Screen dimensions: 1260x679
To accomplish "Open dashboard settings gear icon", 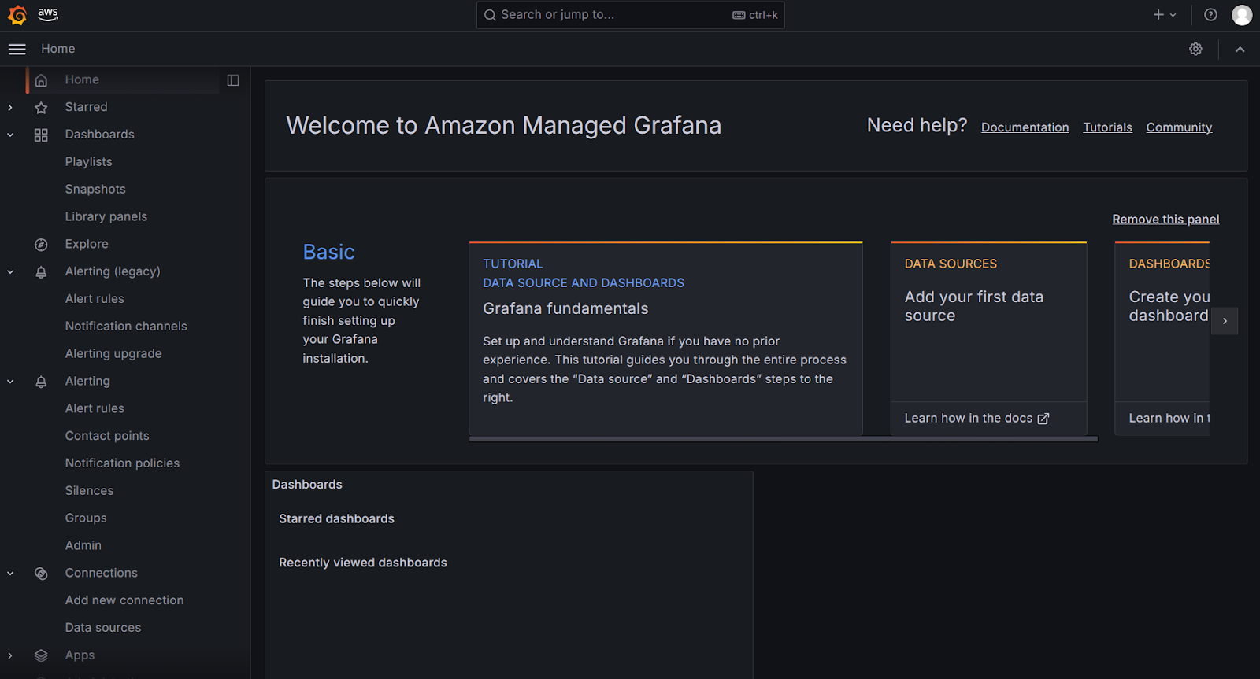I will click(1195, 49).
